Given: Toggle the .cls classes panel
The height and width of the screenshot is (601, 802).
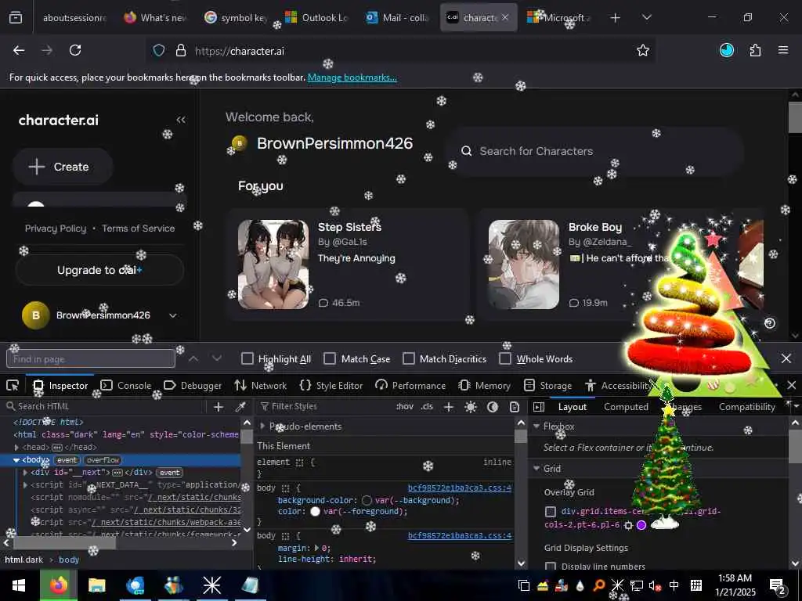Looking at the screenshot, I should point(427,407).
